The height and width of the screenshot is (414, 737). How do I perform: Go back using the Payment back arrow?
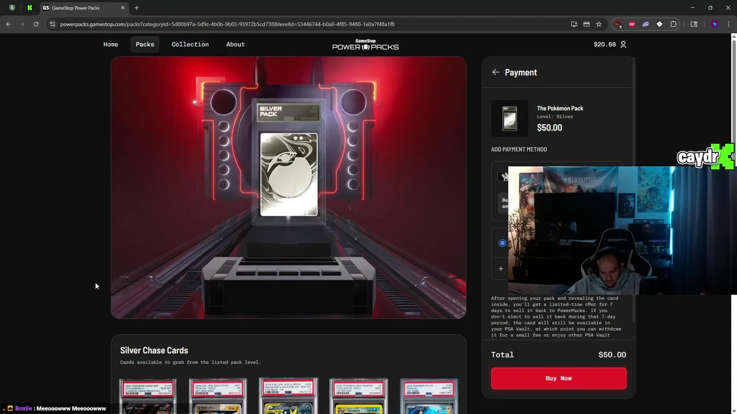(496, 72)
